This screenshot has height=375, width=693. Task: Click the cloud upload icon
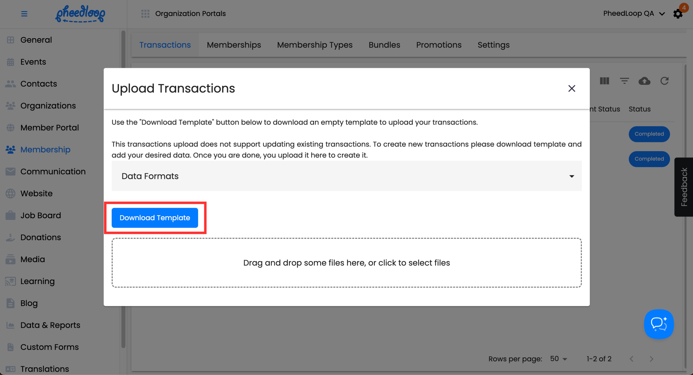pos(644,81)
